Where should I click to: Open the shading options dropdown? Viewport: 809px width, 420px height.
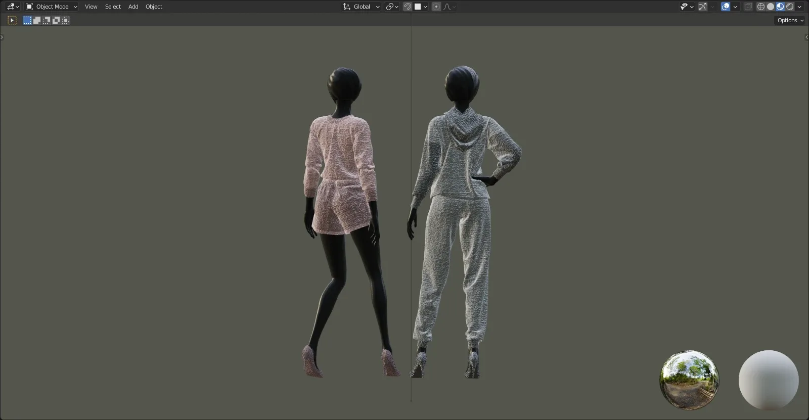tap(799, 7)
